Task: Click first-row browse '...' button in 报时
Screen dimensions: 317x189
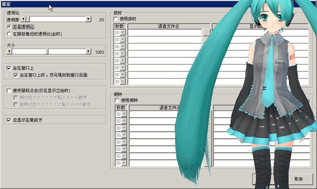Action: click(x=206, y=33)
